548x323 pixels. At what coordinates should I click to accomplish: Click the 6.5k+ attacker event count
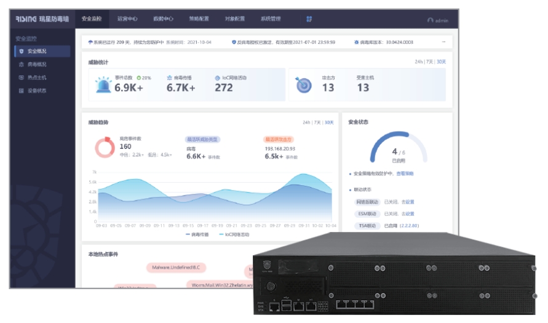pos(274,157)
